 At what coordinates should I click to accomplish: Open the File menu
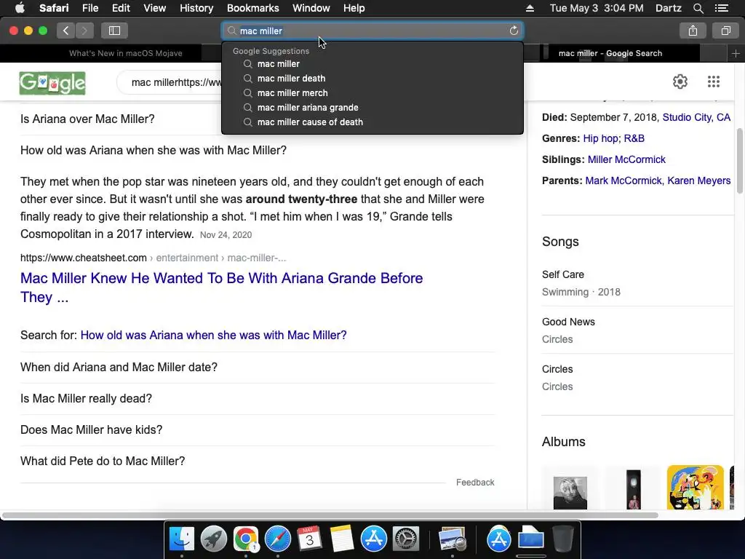(x=89, y=8)
